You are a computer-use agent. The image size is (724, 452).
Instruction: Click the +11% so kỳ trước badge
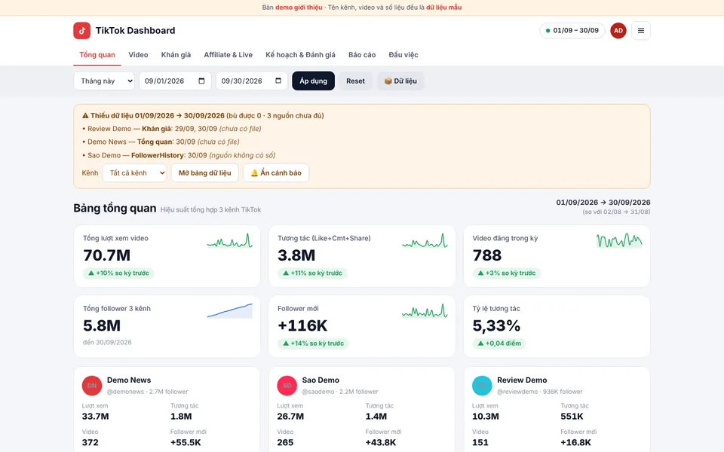312,273
